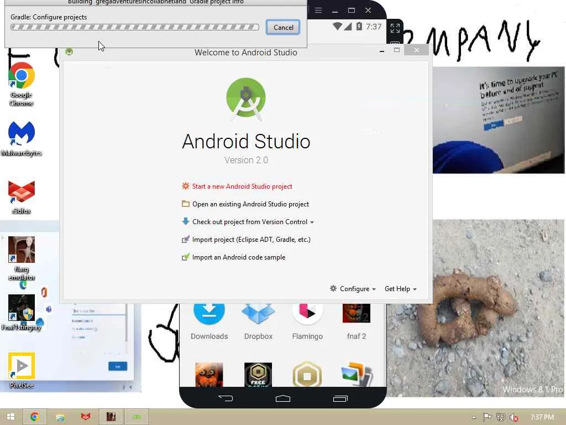Show hidden system tray icons
Image resolution: width=566 pixels, height=425 pixels.
point(474,417)
